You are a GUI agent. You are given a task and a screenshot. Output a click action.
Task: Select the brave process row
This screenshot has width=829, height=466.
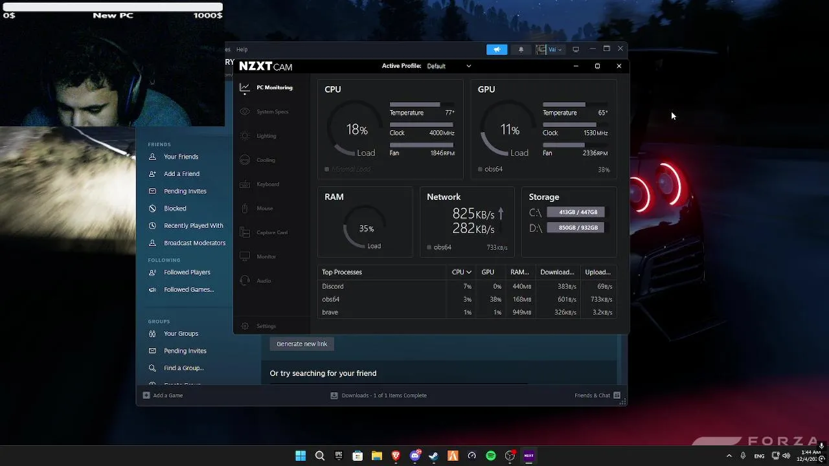pos(467,312)
